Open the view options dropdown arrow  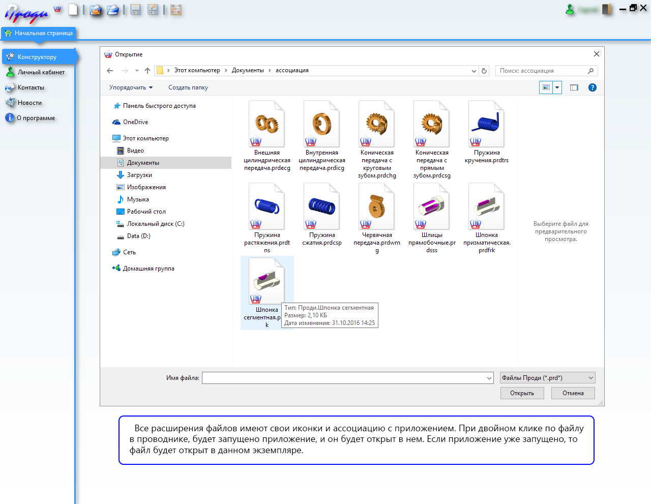pos(557,87)
